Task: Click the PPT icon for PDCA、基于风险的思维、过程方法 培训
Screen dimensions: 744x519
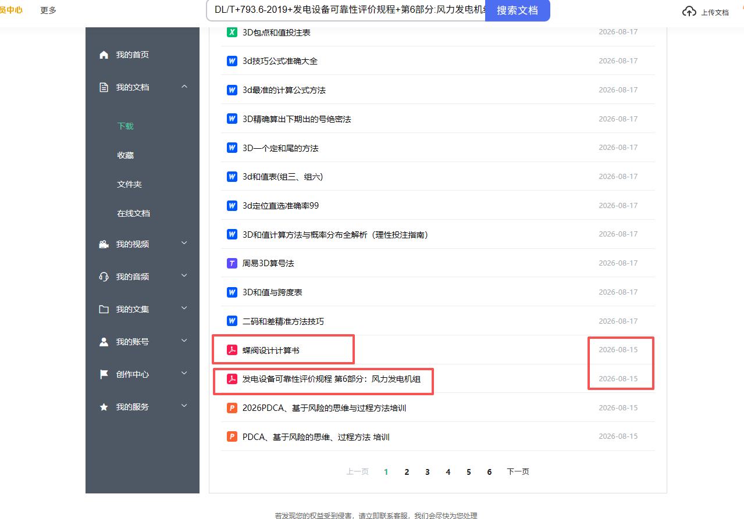Action: pos(232,436)
